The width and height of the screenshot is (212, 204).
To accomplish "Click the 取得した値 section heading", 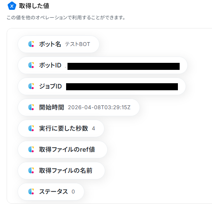I will pos(34,6).
